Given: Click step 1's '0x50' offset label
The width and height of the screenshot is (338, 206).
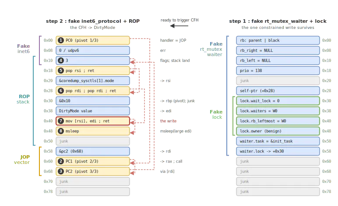Looking at the screenshot, I should pyautogui.click(x=327, y=141).
